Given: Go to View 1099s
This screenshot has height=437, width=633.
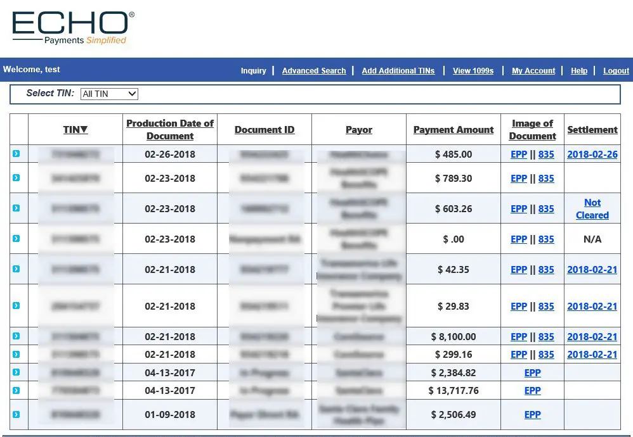Looking at the screenshot, I should click(x=473, y=71).
